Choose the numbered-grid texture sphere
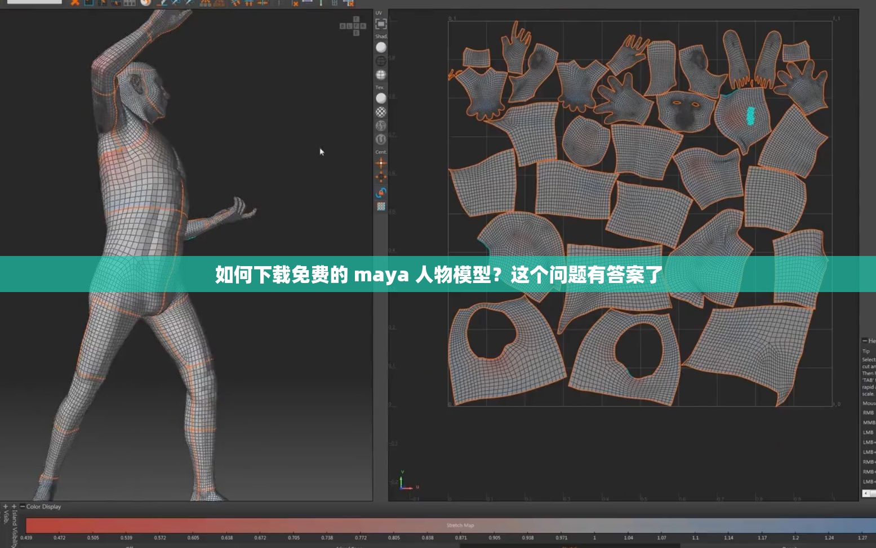Viewport: 876px width, 548px height. 381,125
